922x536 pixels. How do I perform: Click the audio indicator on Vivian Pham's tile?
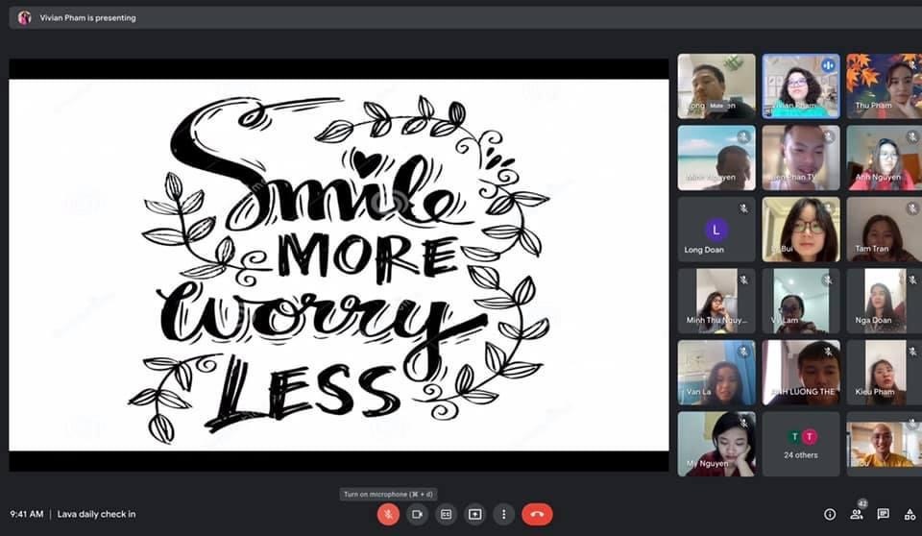[x=828, y=65]
